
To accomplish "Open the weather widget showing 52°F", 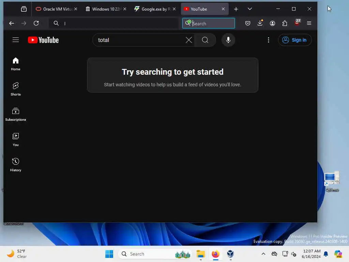I will coord(16,254).
